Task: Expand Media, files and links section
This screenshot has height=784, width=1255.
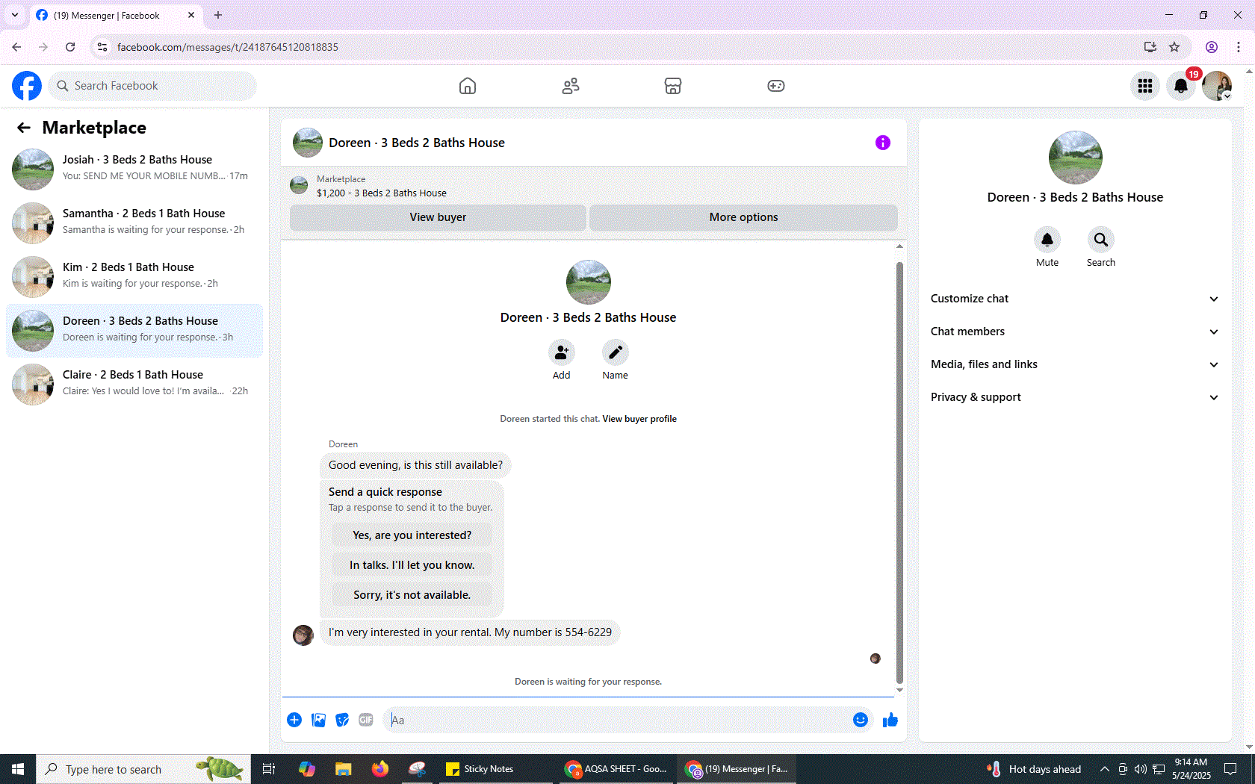Action: coord(1075,364)
